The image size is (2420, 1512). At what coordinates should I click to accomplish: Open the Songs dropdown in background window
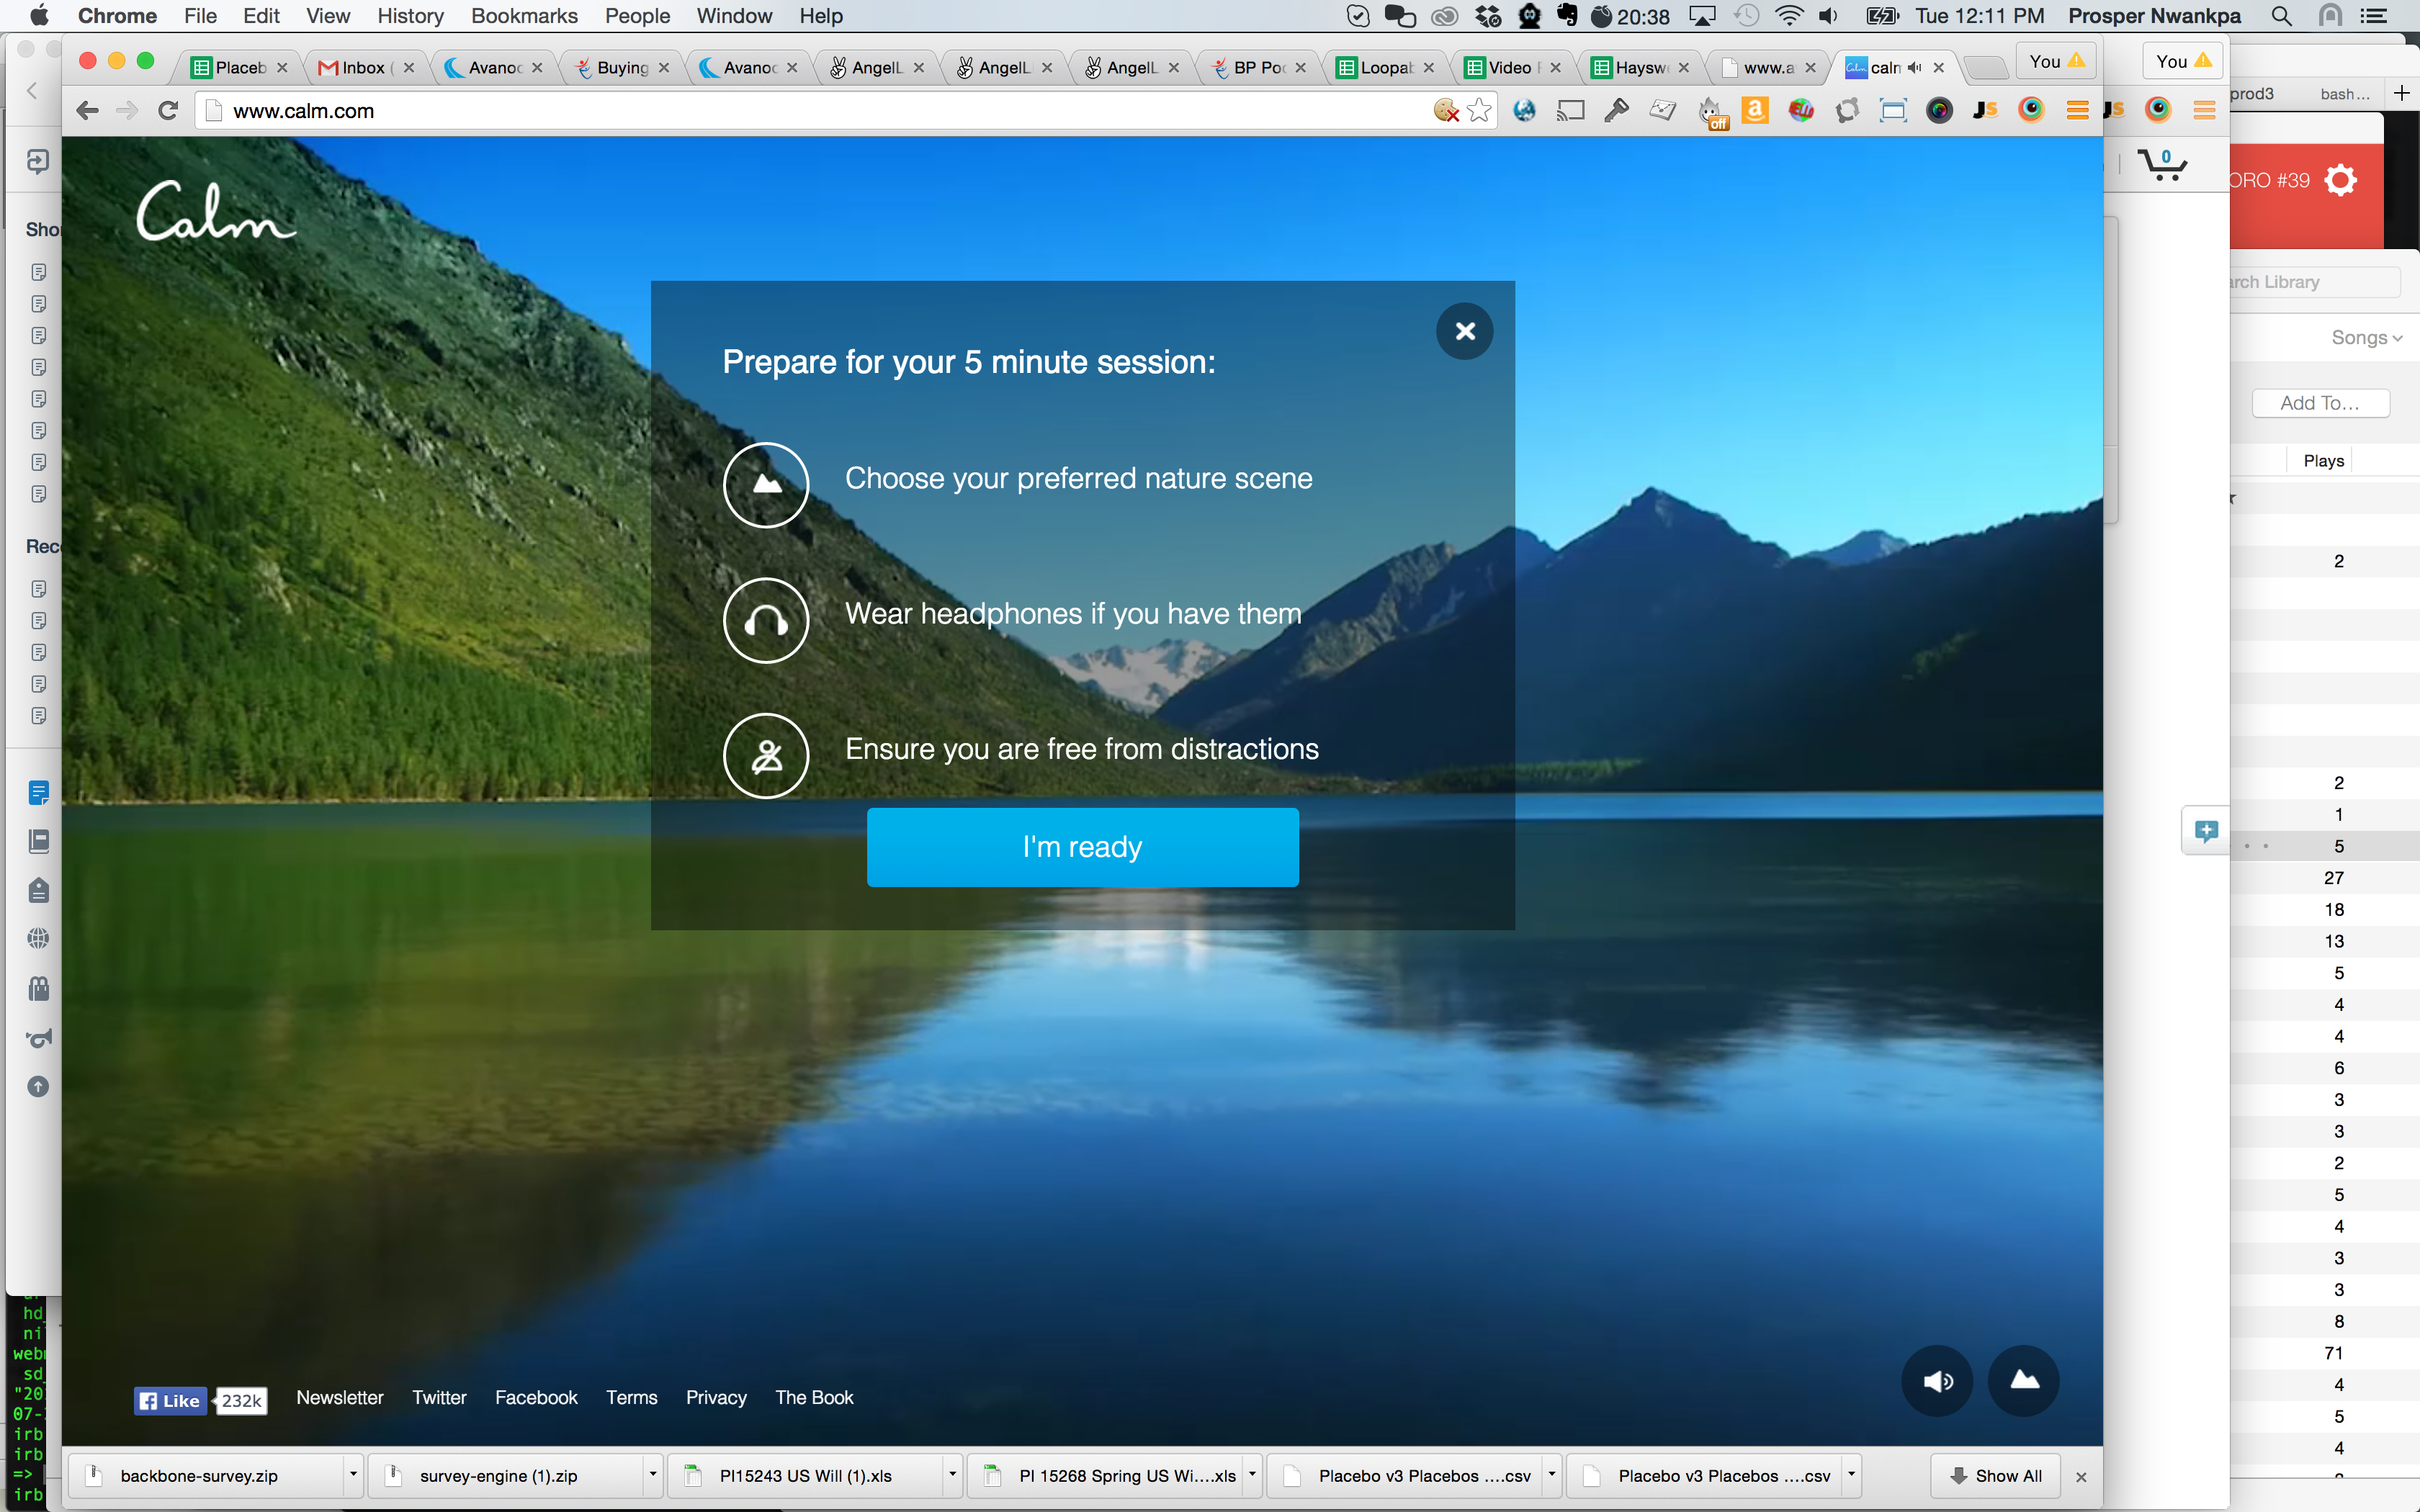(x=2366, y=338)
